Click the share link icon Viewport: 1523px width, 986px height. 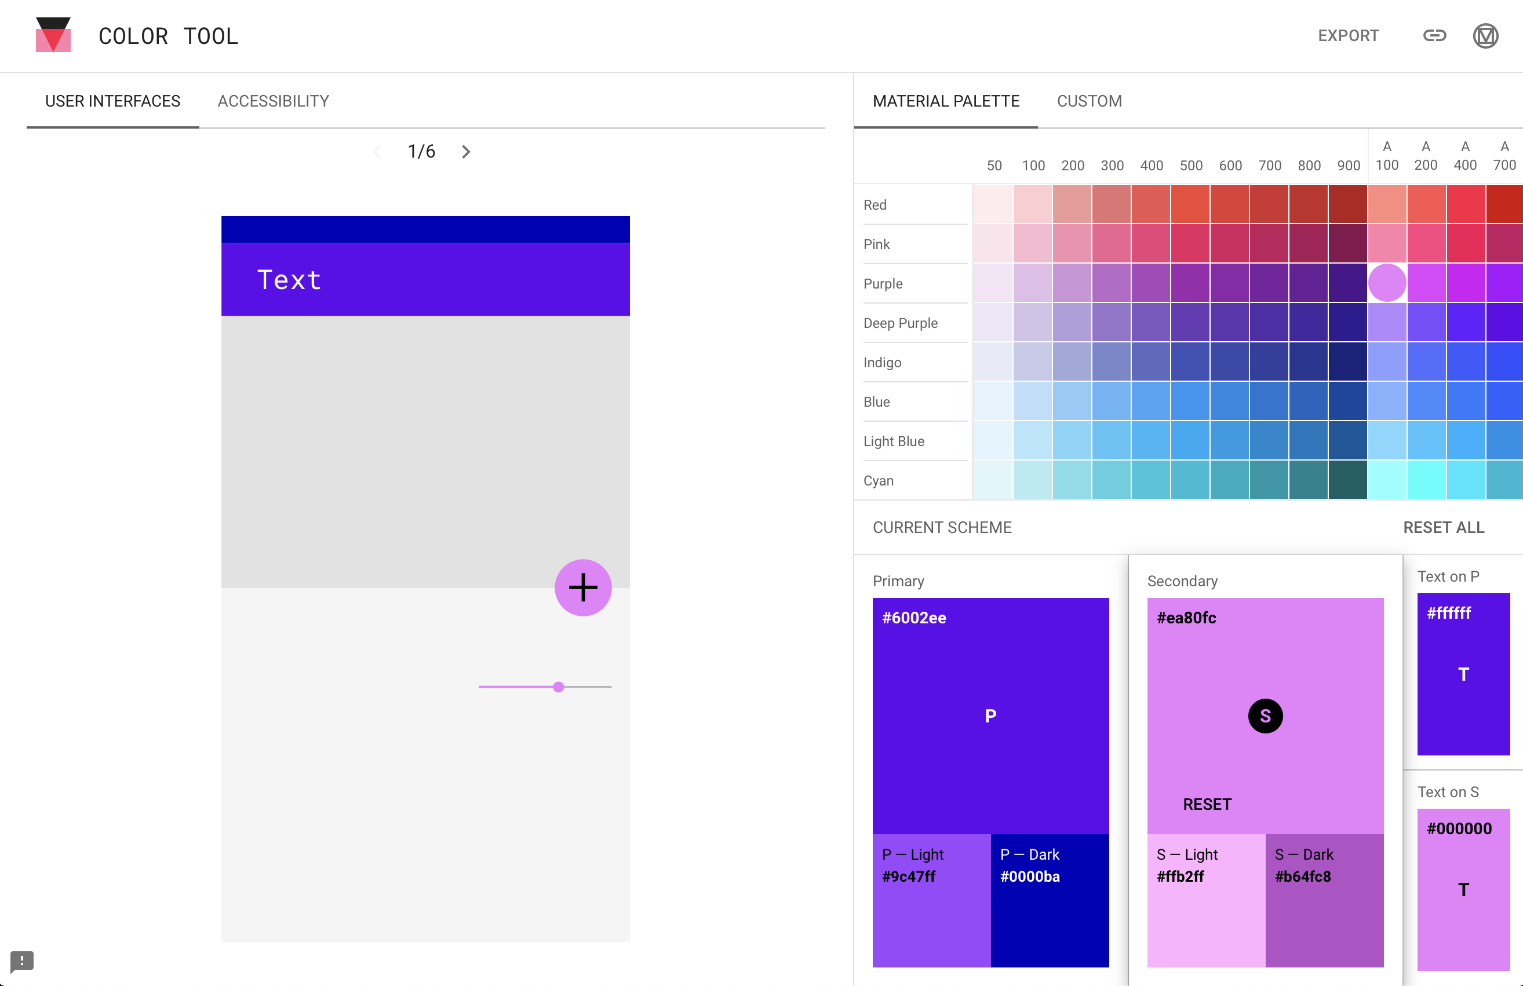click(1434, 36)
